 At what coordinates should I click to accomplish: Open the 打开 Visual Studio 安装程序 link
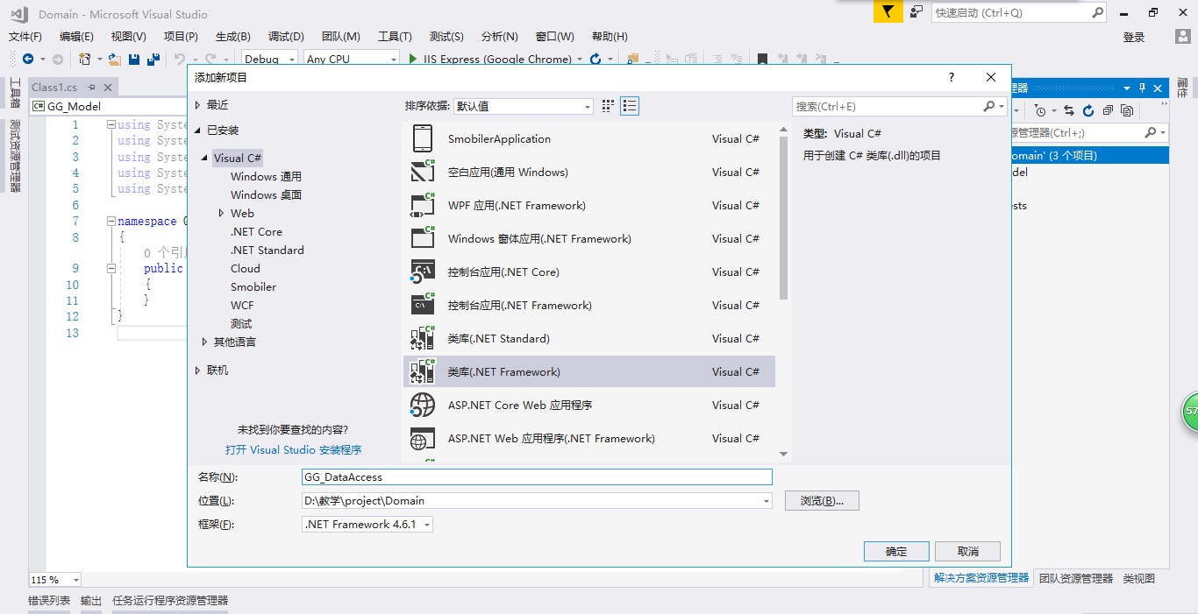coord(293,449)
